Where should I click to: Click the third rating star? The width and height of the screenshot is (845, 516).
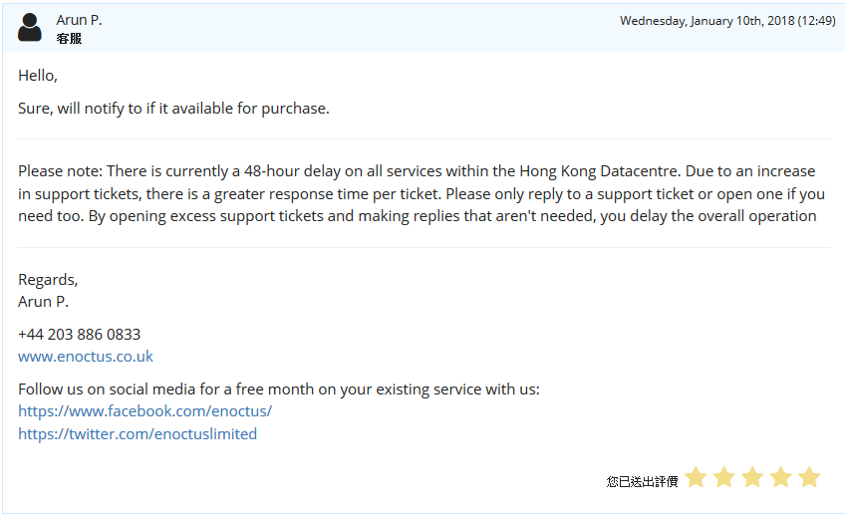click(752, 478)
